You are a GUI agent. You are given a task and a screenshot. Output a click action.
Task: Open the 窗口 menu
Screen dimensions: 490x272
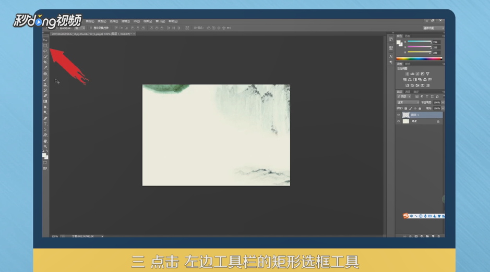point(160,21)
